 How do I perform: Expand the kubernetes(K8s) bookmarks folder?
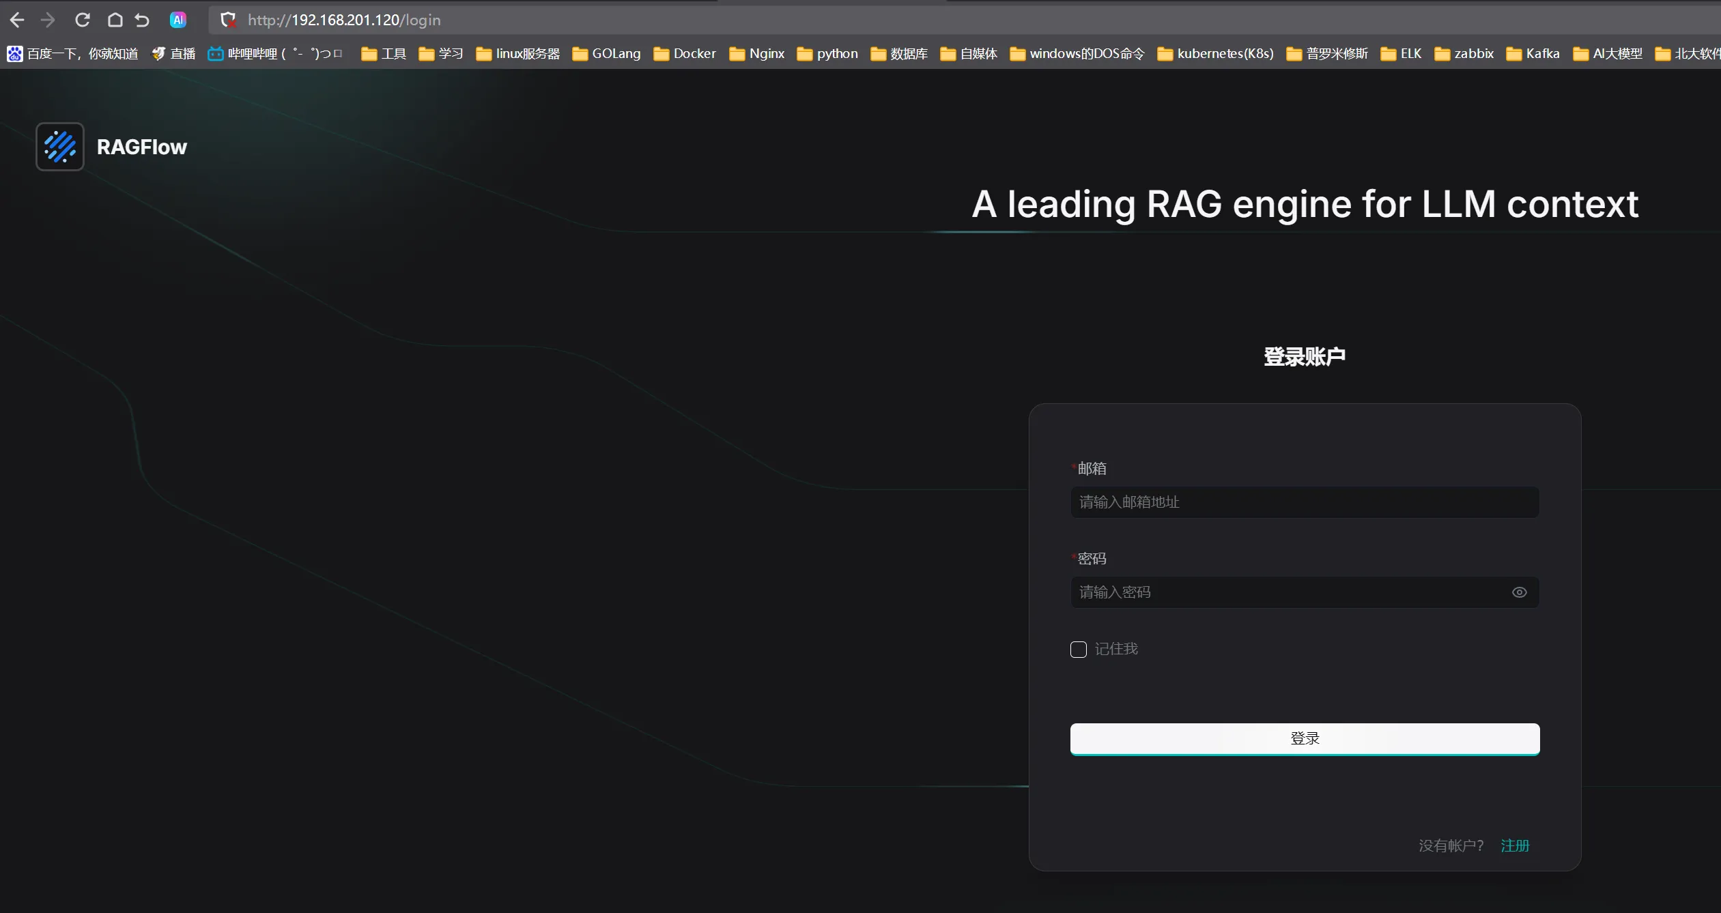pos(1216,53)
